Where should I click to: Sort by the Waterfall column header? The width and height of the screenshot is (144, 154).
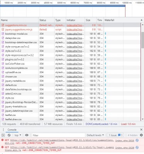coord(122,20)
